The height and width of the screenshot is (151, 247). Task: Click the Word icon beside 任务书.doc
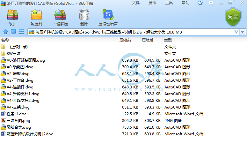(3, 114)
